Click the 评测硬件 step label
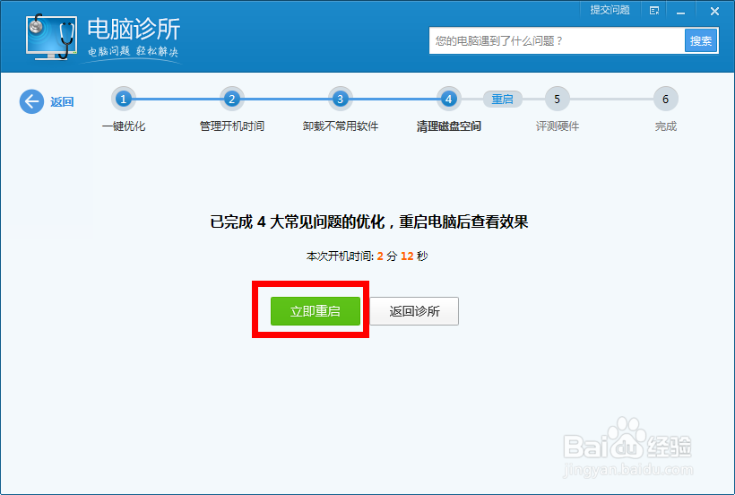Screen dimensions: 735x495 (x=558, y=126)
